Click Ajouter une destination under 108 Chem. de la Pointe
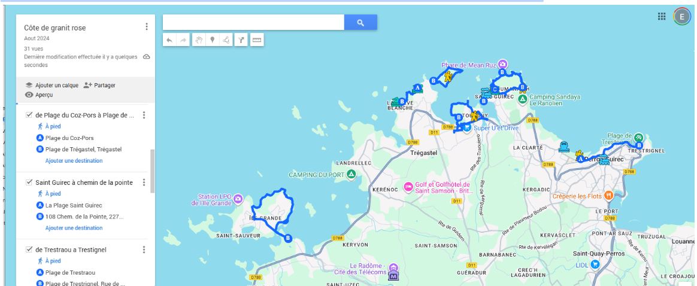 [x=74, y=228]
